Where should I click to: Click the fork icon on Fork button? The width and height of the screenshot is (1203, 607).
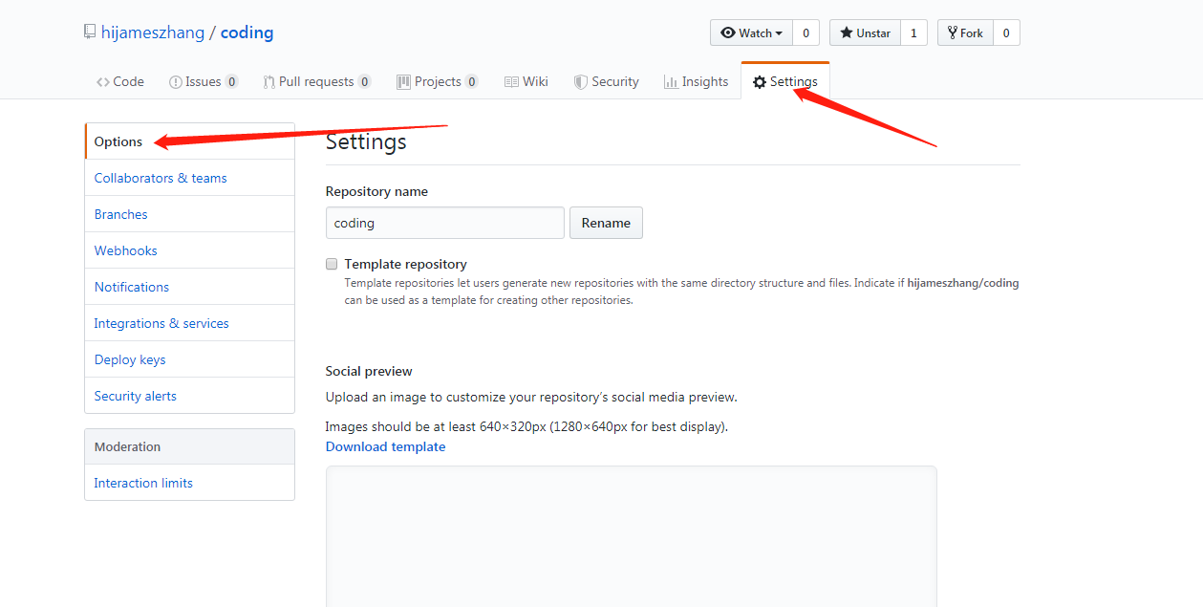953,33
